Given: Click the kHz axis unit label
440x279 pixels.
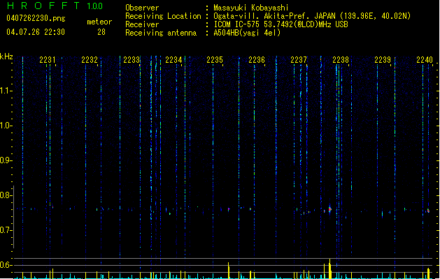Looking at the screenshot, I should tap(6, 56).
